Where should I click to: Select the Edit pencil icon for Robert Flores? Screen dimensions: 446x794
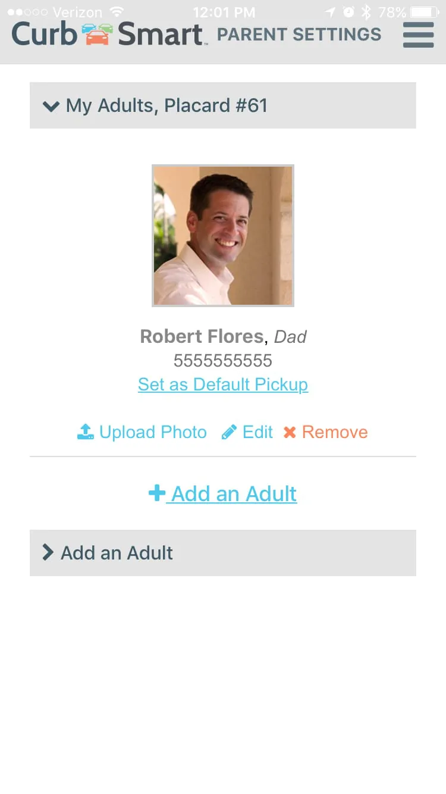[230, 431]
